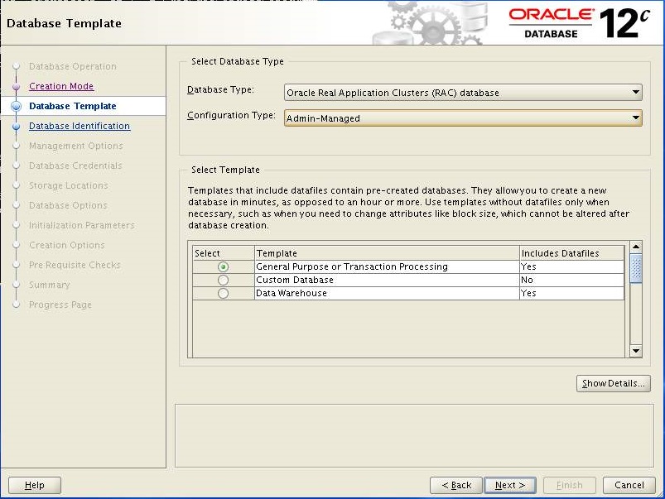Click the Progress Page step label

pos(60,305)
